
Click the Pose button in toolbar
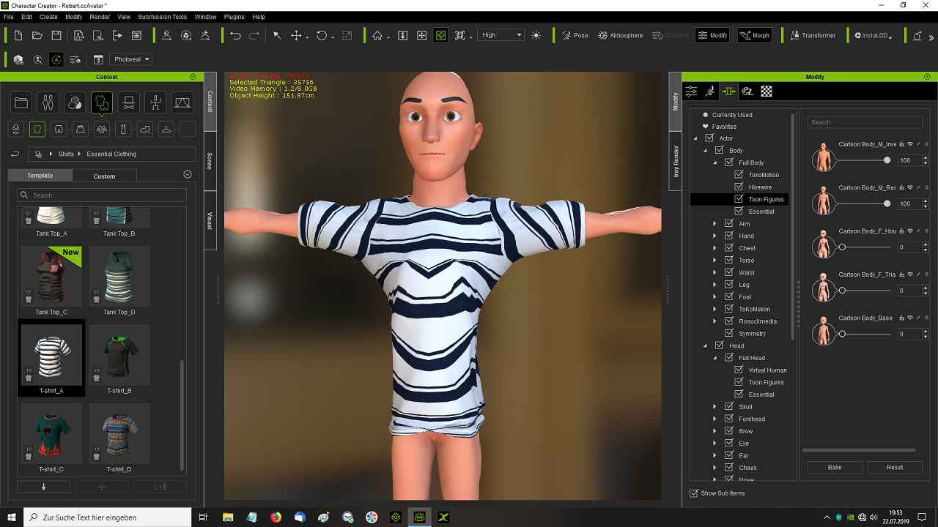575,35
